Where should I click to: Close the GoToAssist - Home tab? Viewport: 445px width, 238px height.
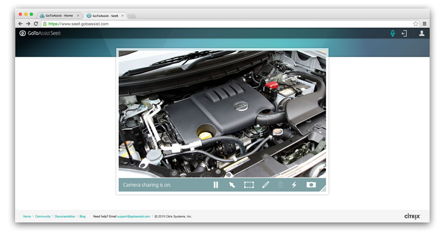[78, 16]
